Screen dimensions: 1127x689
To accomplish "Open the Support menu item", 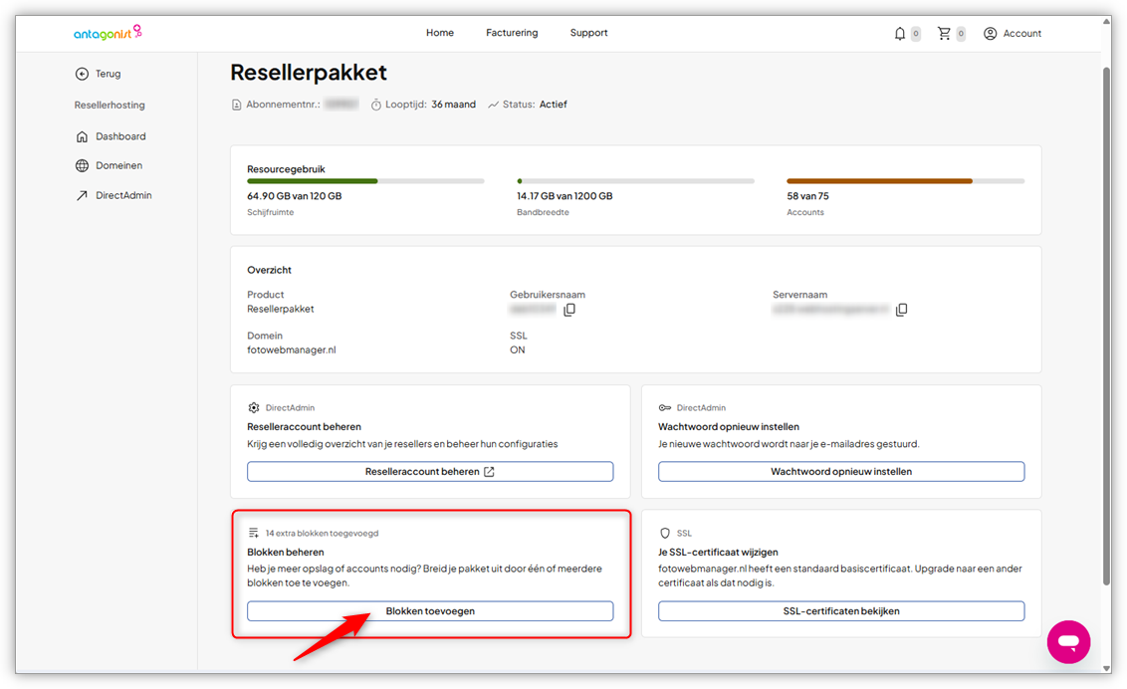I will [588, 33].
